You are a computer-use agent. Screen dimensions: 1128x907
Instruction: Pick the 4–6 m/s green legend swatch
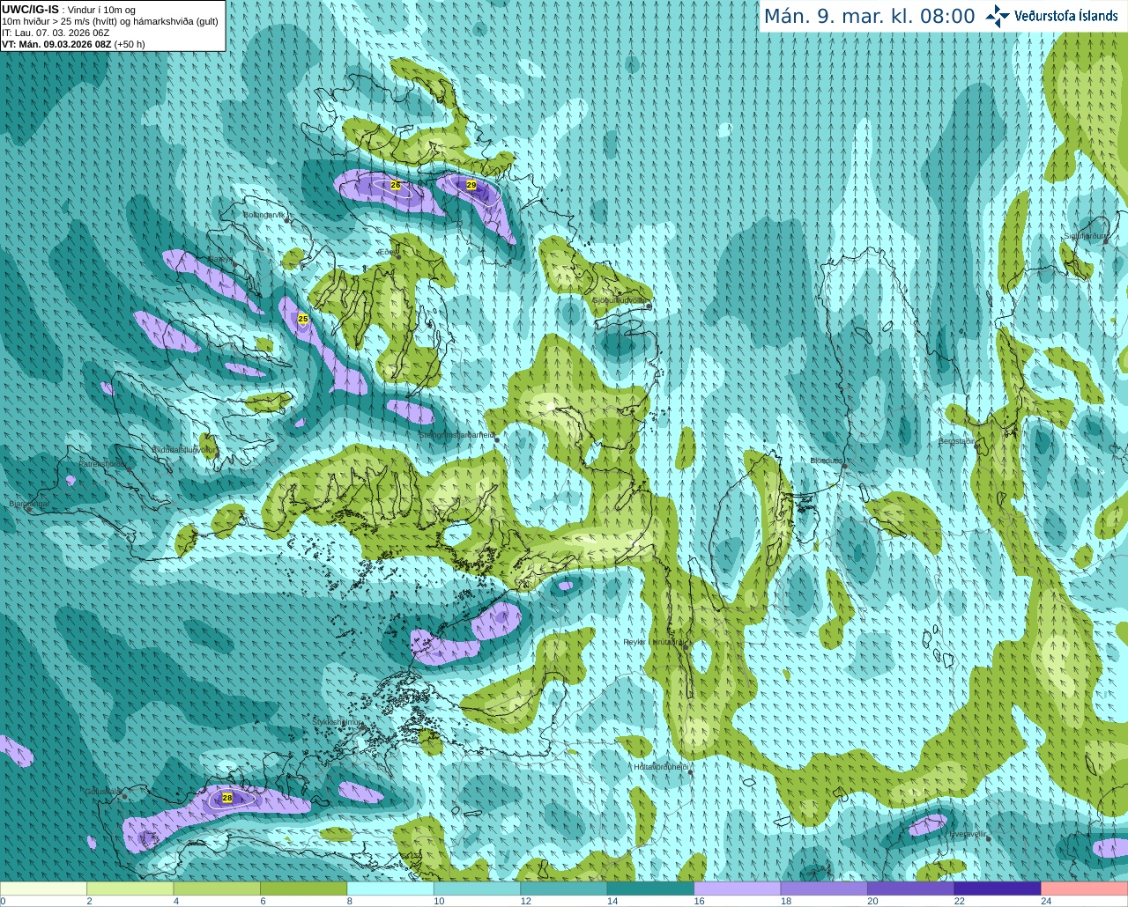point(217,889)
